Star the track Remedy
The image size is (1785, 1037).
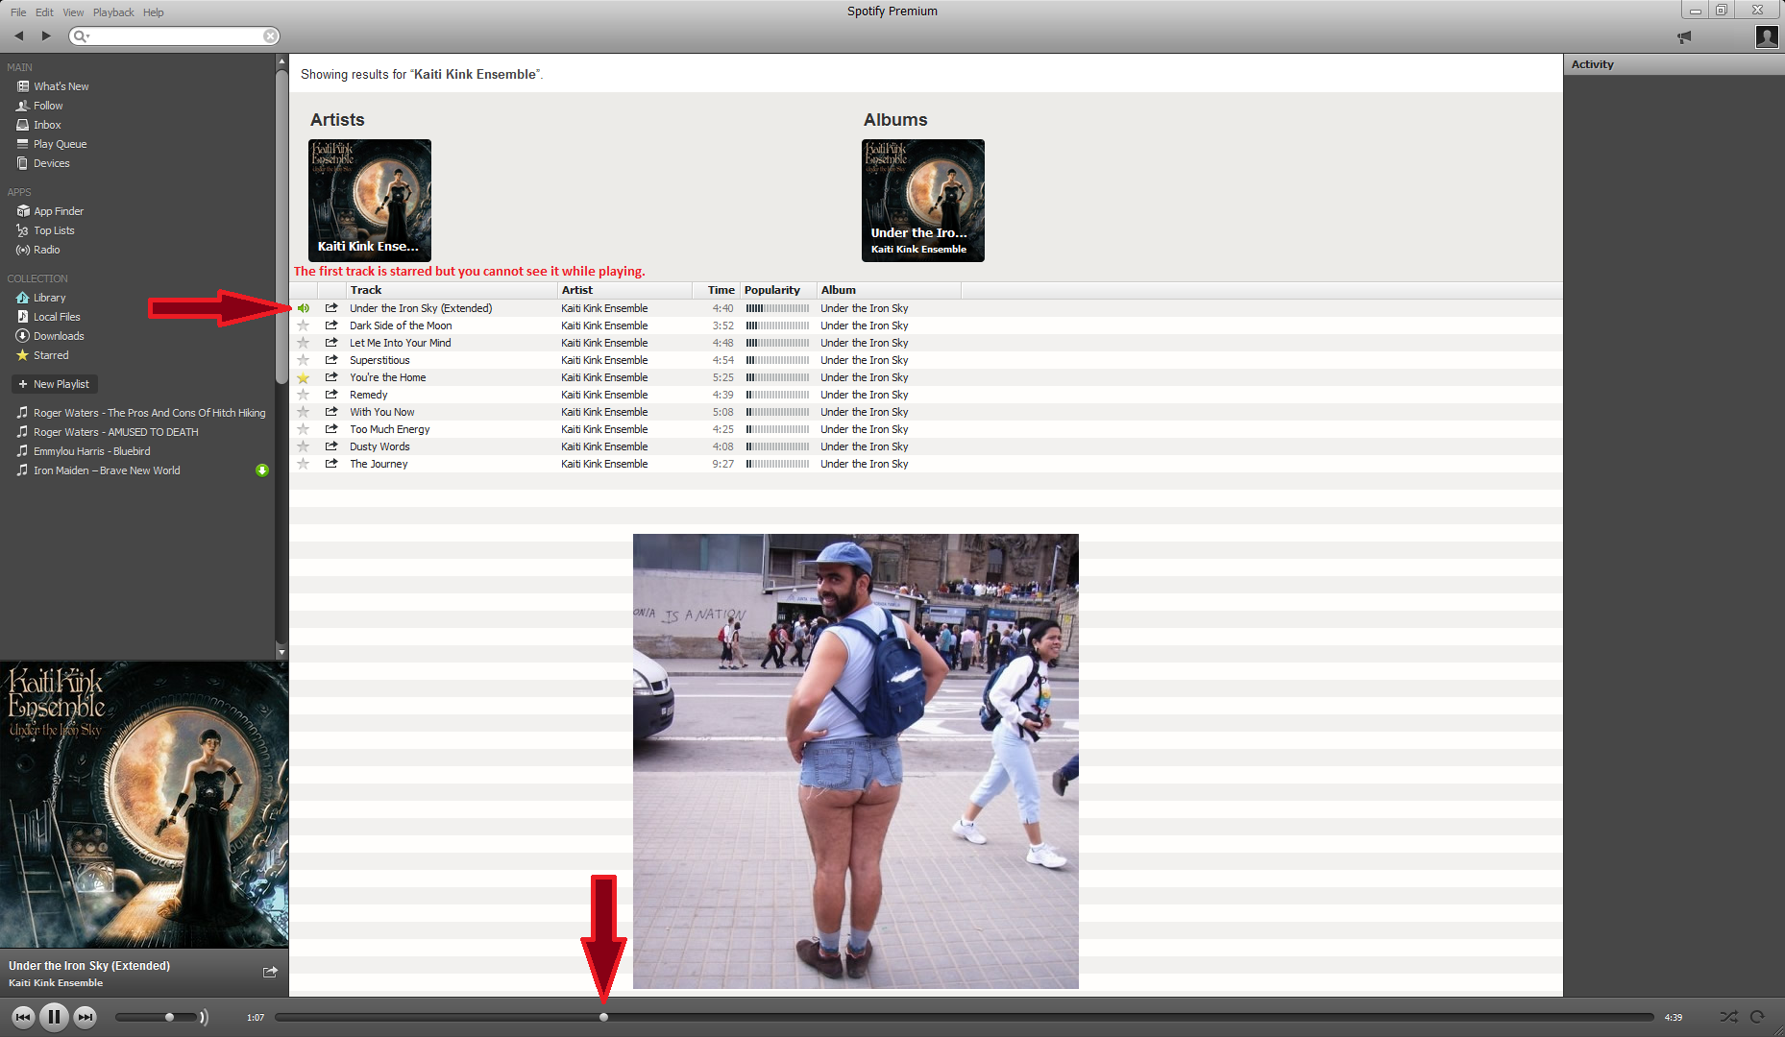(304, 395)
